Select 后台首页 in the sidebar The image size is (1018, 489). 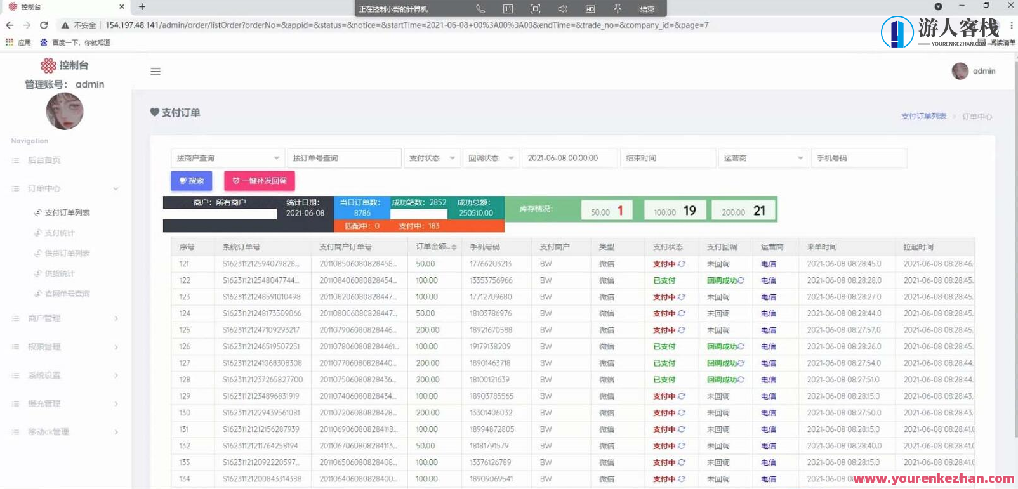[x=44, y=160]
